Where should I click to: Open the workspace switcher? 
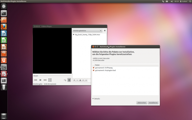4,81
